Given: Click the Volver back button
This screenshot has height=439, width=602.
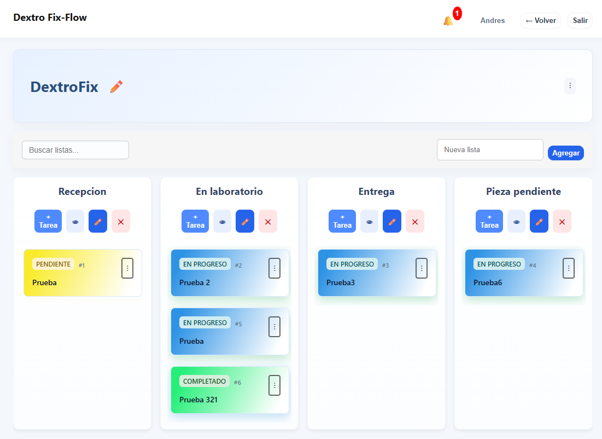Looking at the screenshot, I should pyautogui.click(x=541, y=21).
